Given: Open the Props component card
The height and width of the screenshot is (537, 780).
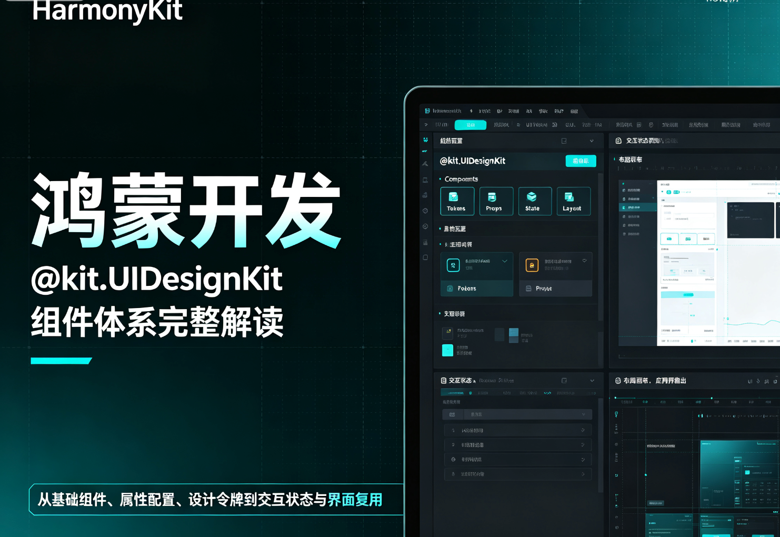Looking at the screenshot, I should (x=496, y=201).
